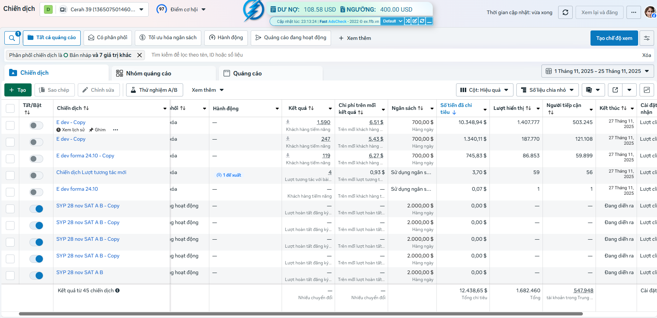Expand Xem thêm beside Thử nghiệm A/B
657x318 pixels.
(x=207, y=90)
